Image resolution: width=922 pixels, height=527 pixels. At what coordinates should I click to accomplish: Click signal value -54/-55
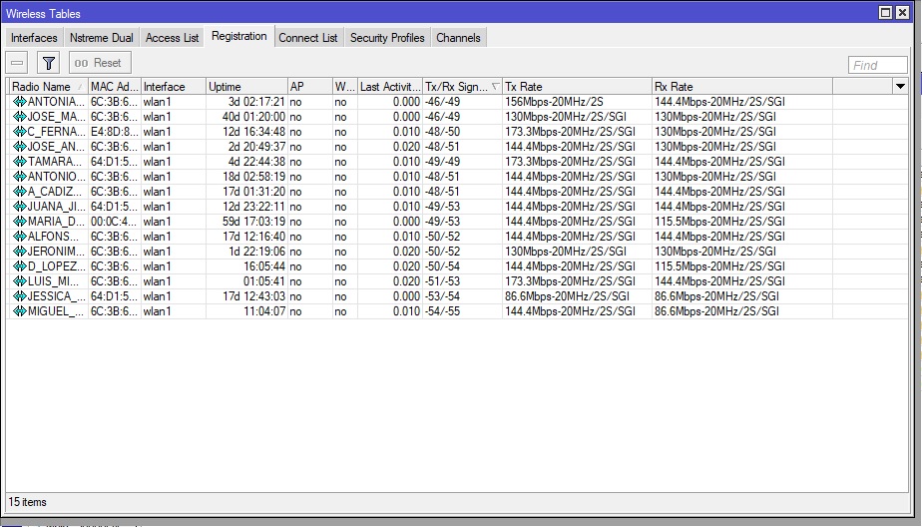point(442,311)
